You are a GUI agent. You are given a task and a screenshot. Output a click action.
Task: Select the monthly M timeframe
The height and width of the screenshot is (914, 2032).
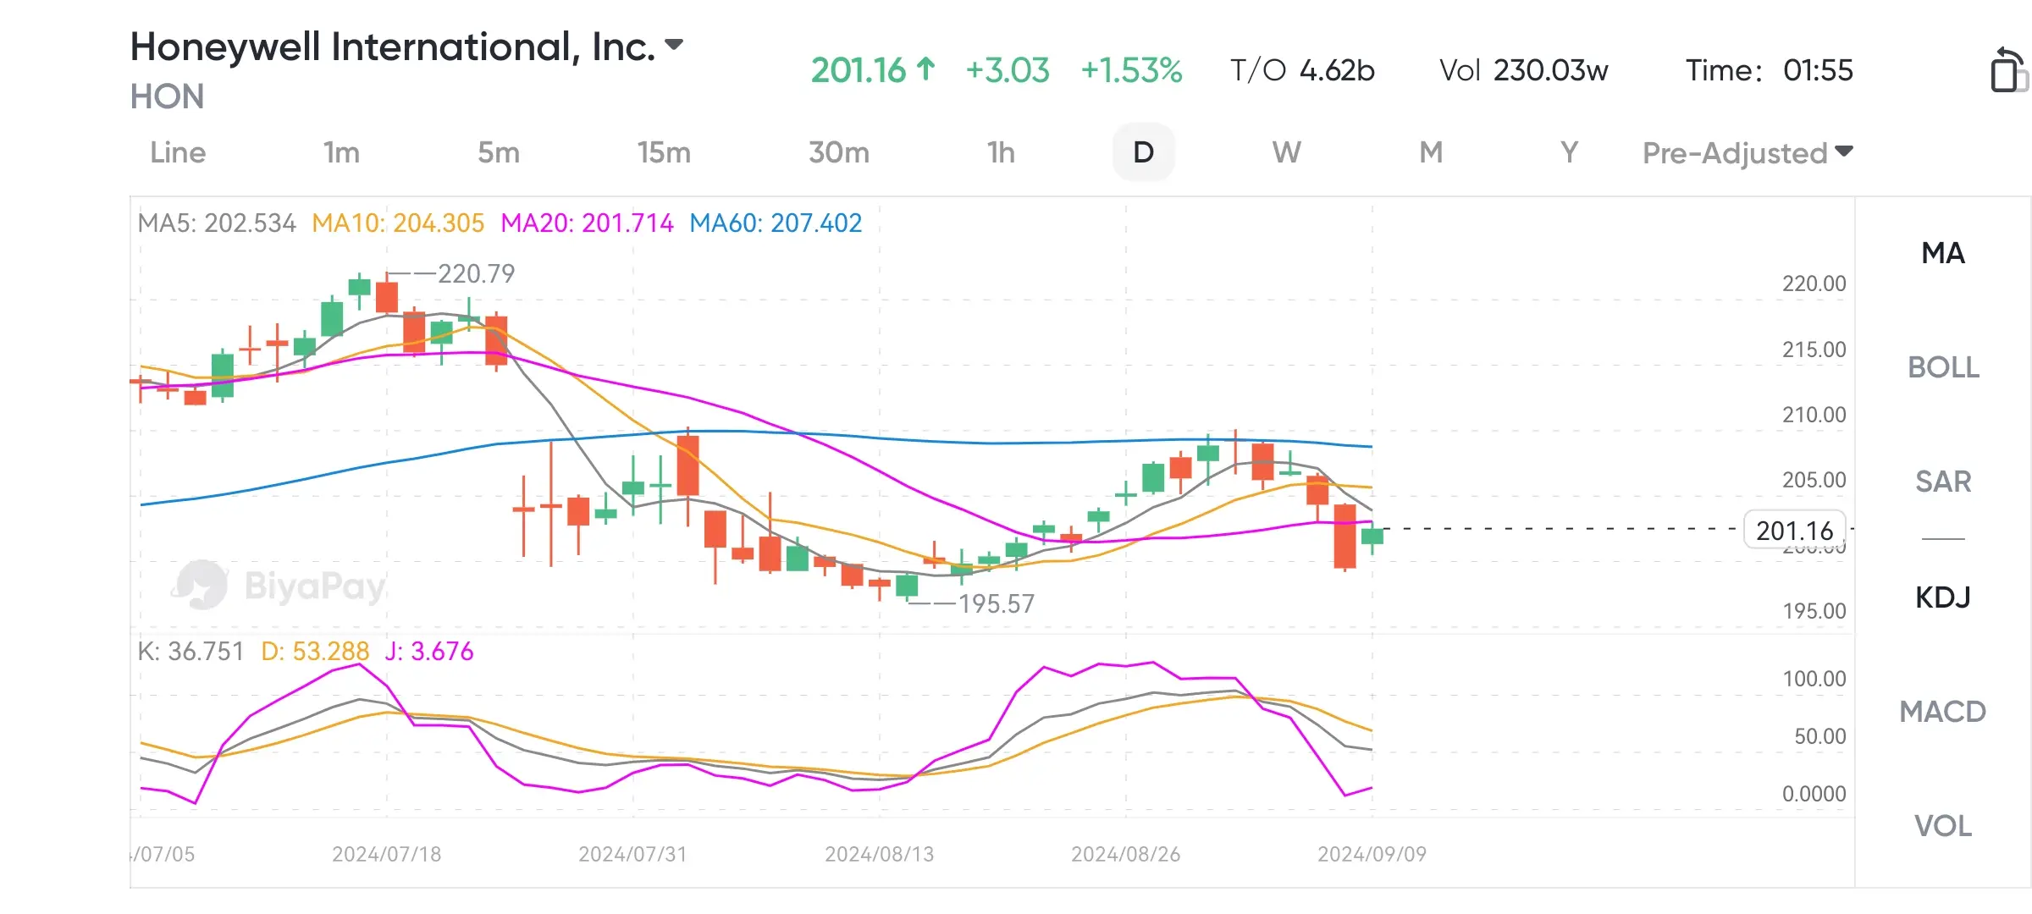point(1431,152)
